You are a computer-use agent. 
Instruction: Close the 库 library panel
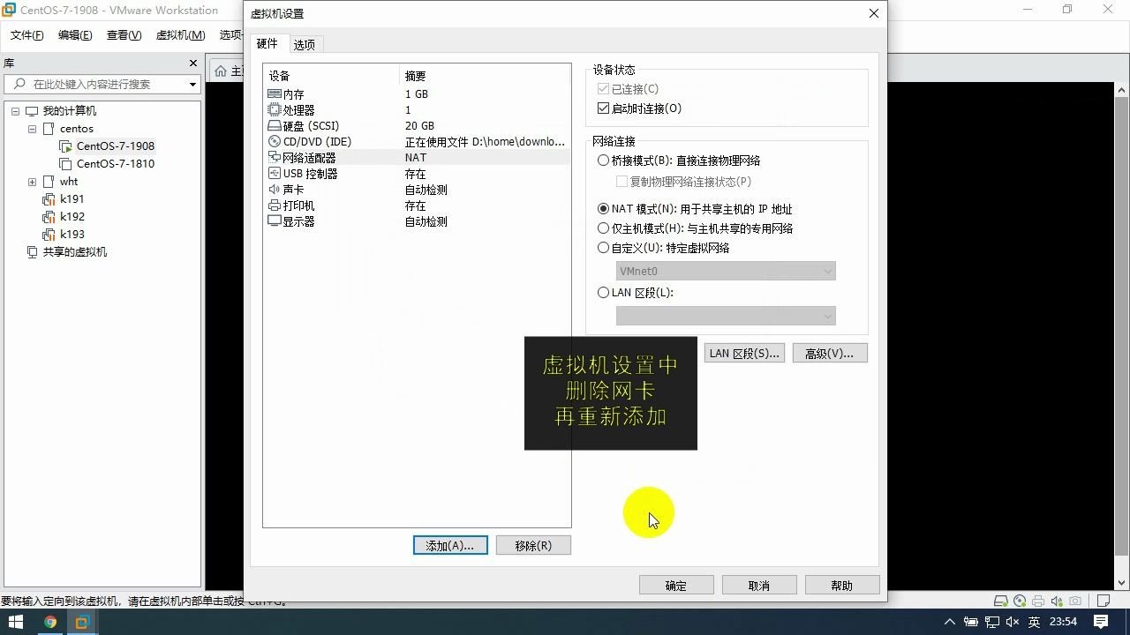point(193,63)
